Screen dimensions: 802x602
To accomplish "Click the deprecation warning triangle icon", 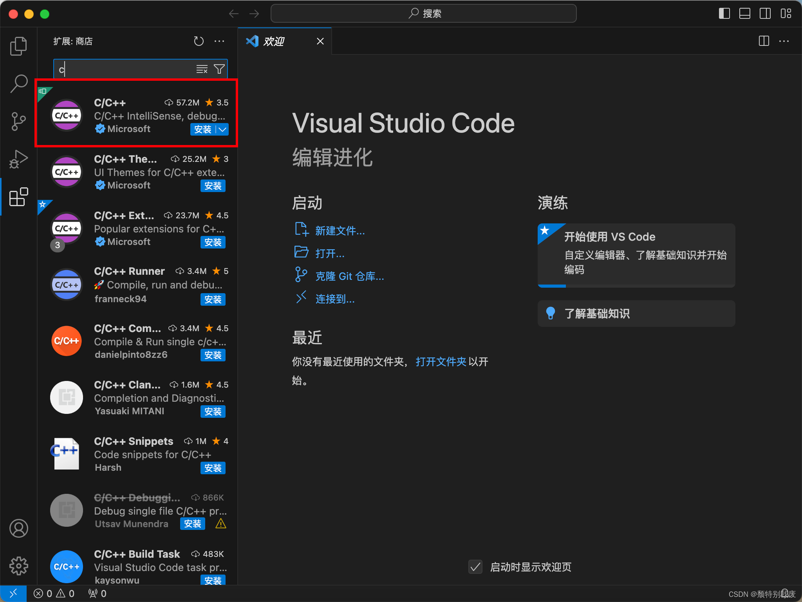I will (x=221, y=524).
